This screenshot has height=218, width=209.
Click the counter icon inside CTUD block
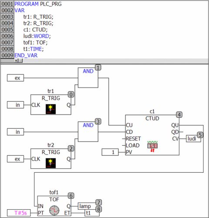point(152,146)
